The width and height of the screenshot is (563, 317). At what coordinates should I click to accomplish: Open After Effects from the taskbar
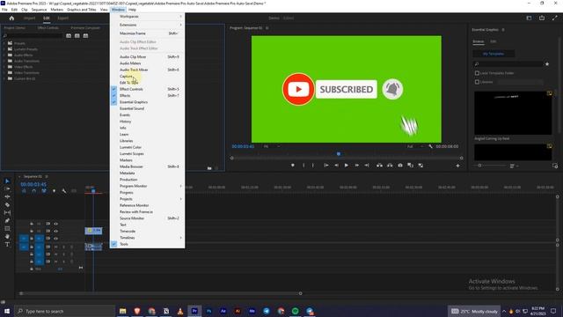(223, 311)
